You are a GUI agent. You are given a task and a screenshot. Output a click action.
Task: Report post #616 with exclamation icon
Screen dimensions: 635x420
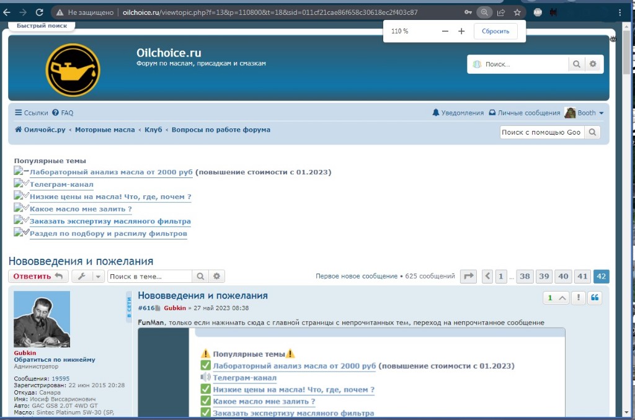(579, 298)
